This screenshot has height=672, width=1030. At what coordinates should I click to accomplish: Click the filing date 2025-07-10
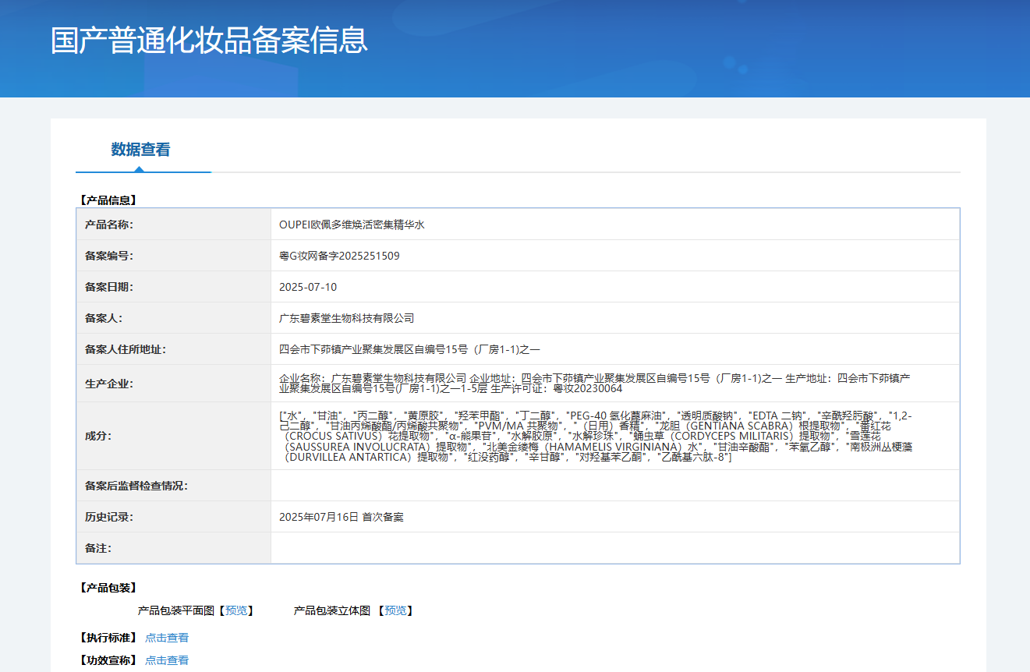(x=308, y=287)
